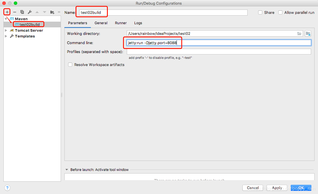Image resolution: width=318 pixels, height=194 pixels.
Task: Copy the selected configuration
Action: pos(22,12)
